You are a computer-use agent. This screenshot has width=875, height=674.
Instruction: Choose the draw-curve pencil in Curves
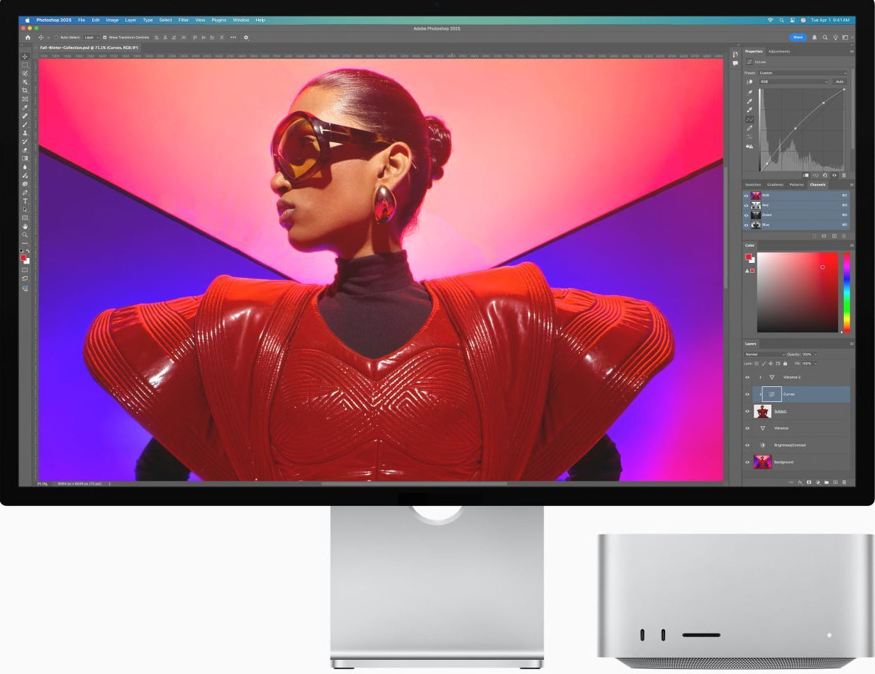point(749,128)
